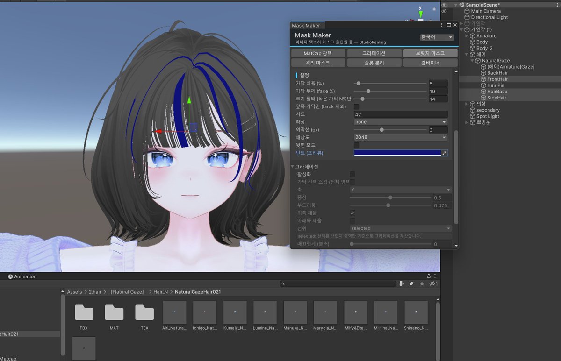The width and height of the screenshot is (561, 361).
Task: Go to Assets in the breadcrumb path
Action: click(74, 292)
